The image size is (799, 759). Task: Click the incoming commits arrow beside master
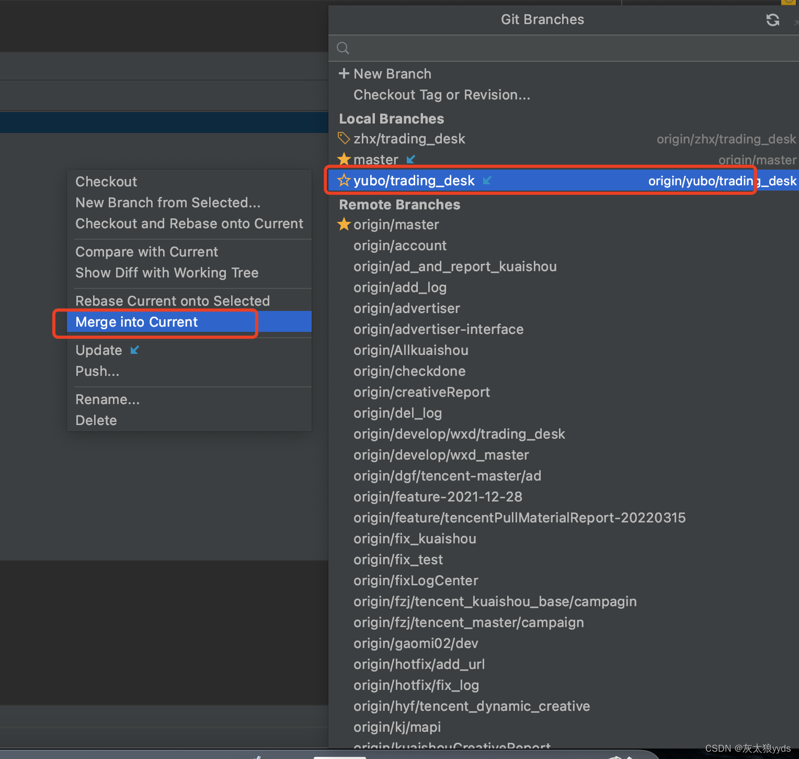[410, 159]
